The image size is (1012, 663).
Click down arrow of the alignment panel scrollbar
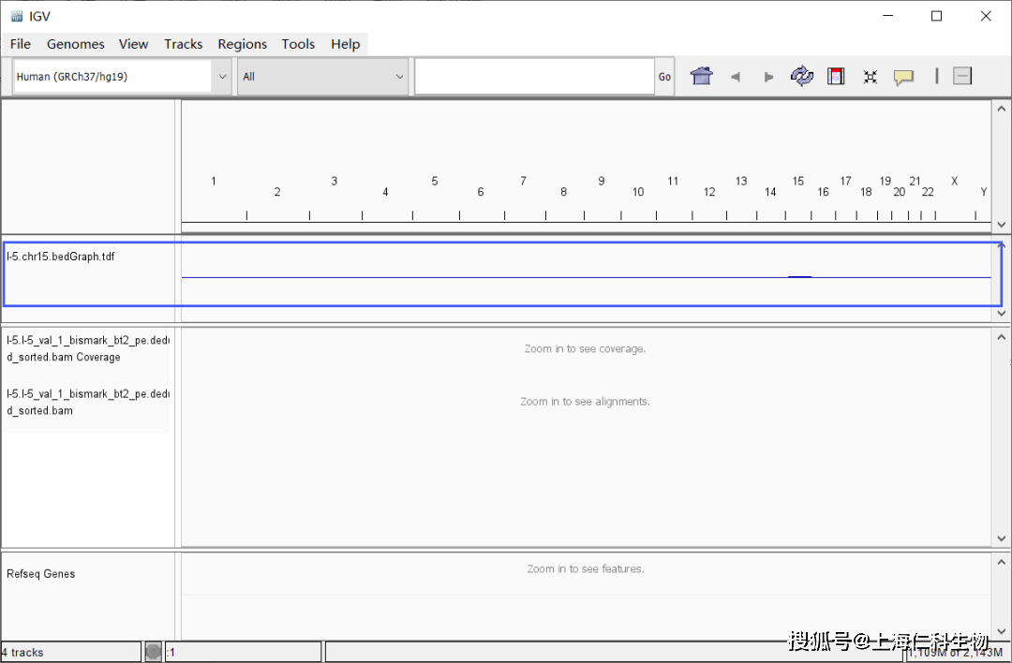pos(1002,538)
